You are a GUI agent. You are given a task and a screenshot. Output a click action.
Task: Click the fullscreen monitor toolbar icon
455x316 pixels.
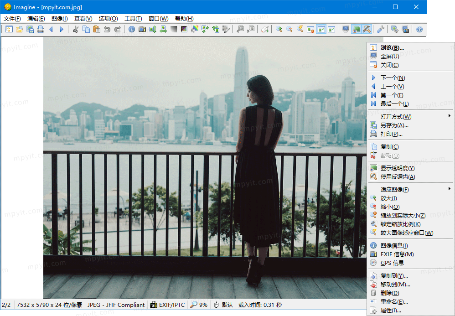[x=345, y=29]
